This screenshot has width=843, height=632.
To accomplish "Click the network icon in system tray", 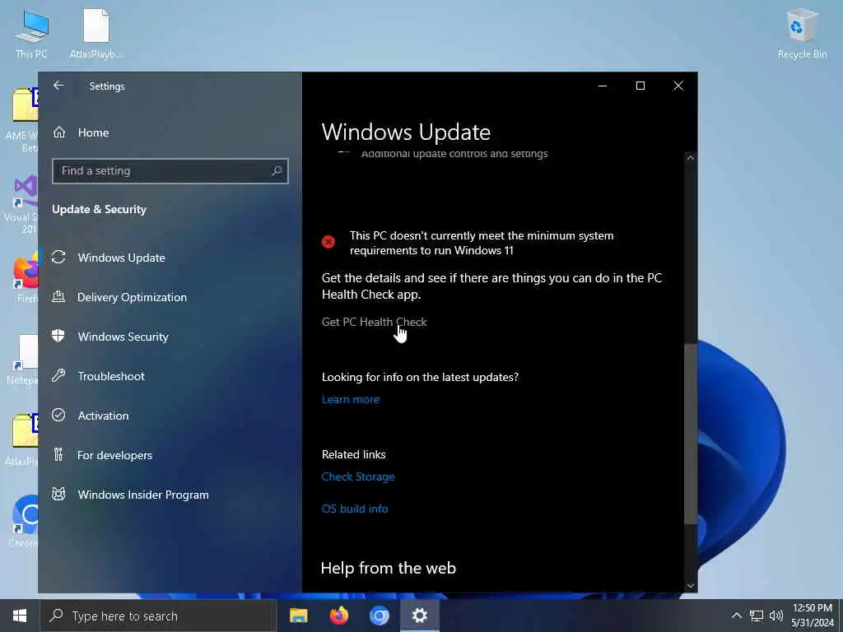I will [x=757, y=616].
